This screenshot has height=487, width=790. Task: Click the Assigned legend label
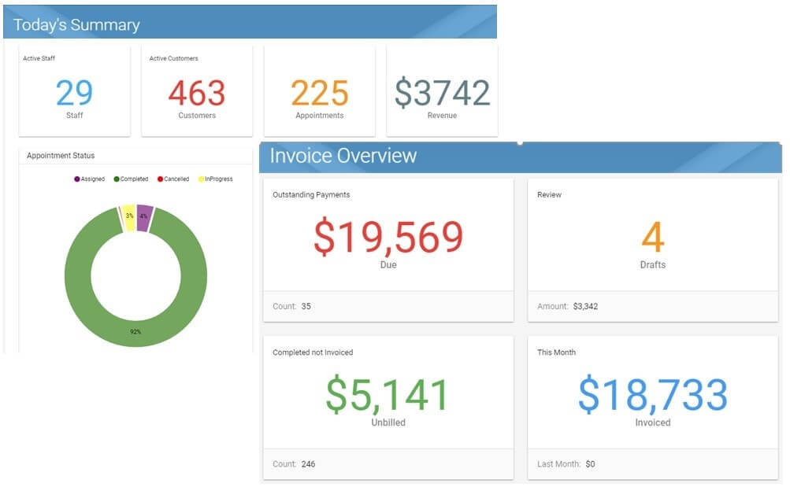(93, 179)
